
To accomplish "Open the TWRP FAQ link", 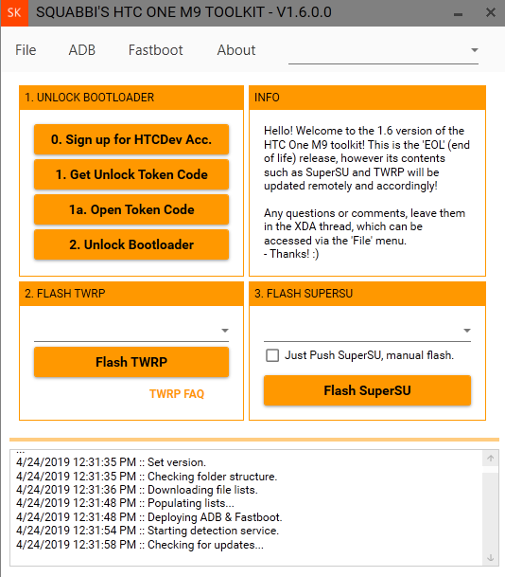I will coord(177,394).
